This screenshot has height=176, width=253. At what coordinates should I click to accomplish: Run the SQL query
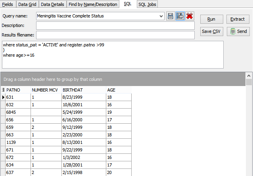[211, 19]
